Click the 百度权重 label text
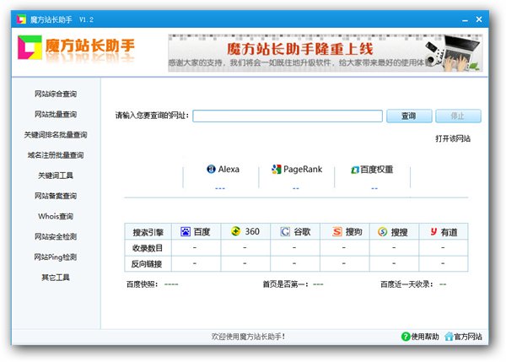This screenshot has height=362, width=506. coord(377,170)
